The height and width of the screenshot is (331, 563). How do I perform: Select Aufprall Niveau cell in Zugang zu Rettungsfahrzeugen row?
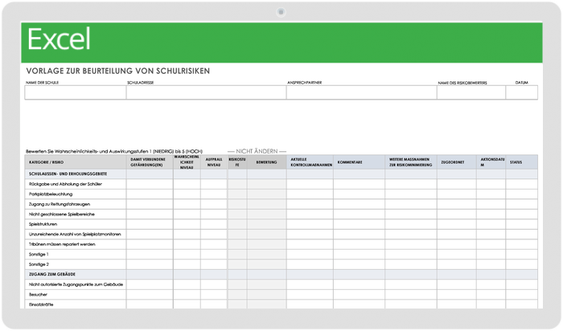214,204
